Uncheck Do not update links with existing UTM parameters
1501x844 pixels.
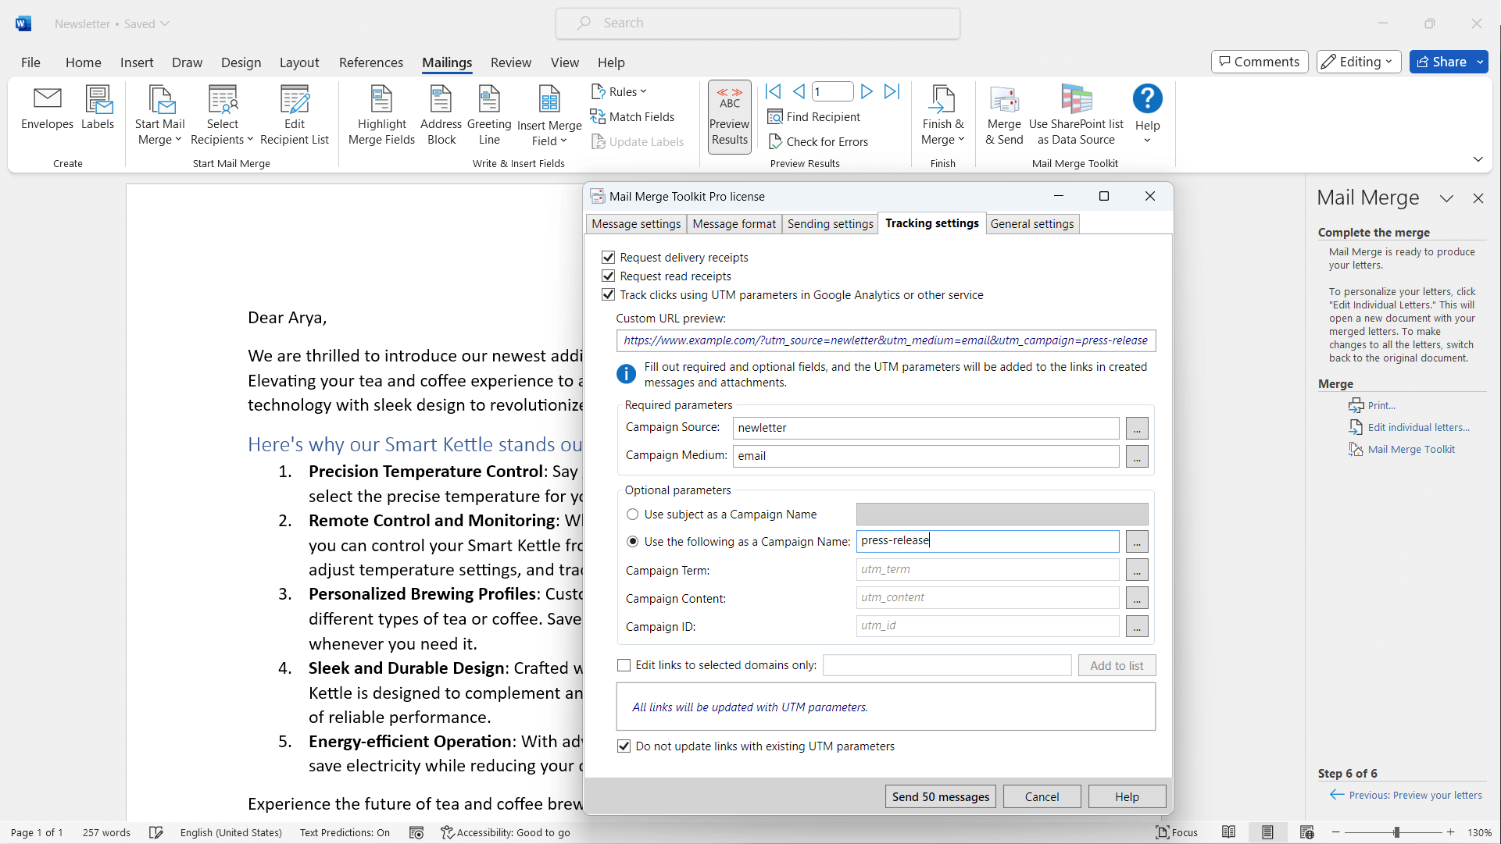624,746
